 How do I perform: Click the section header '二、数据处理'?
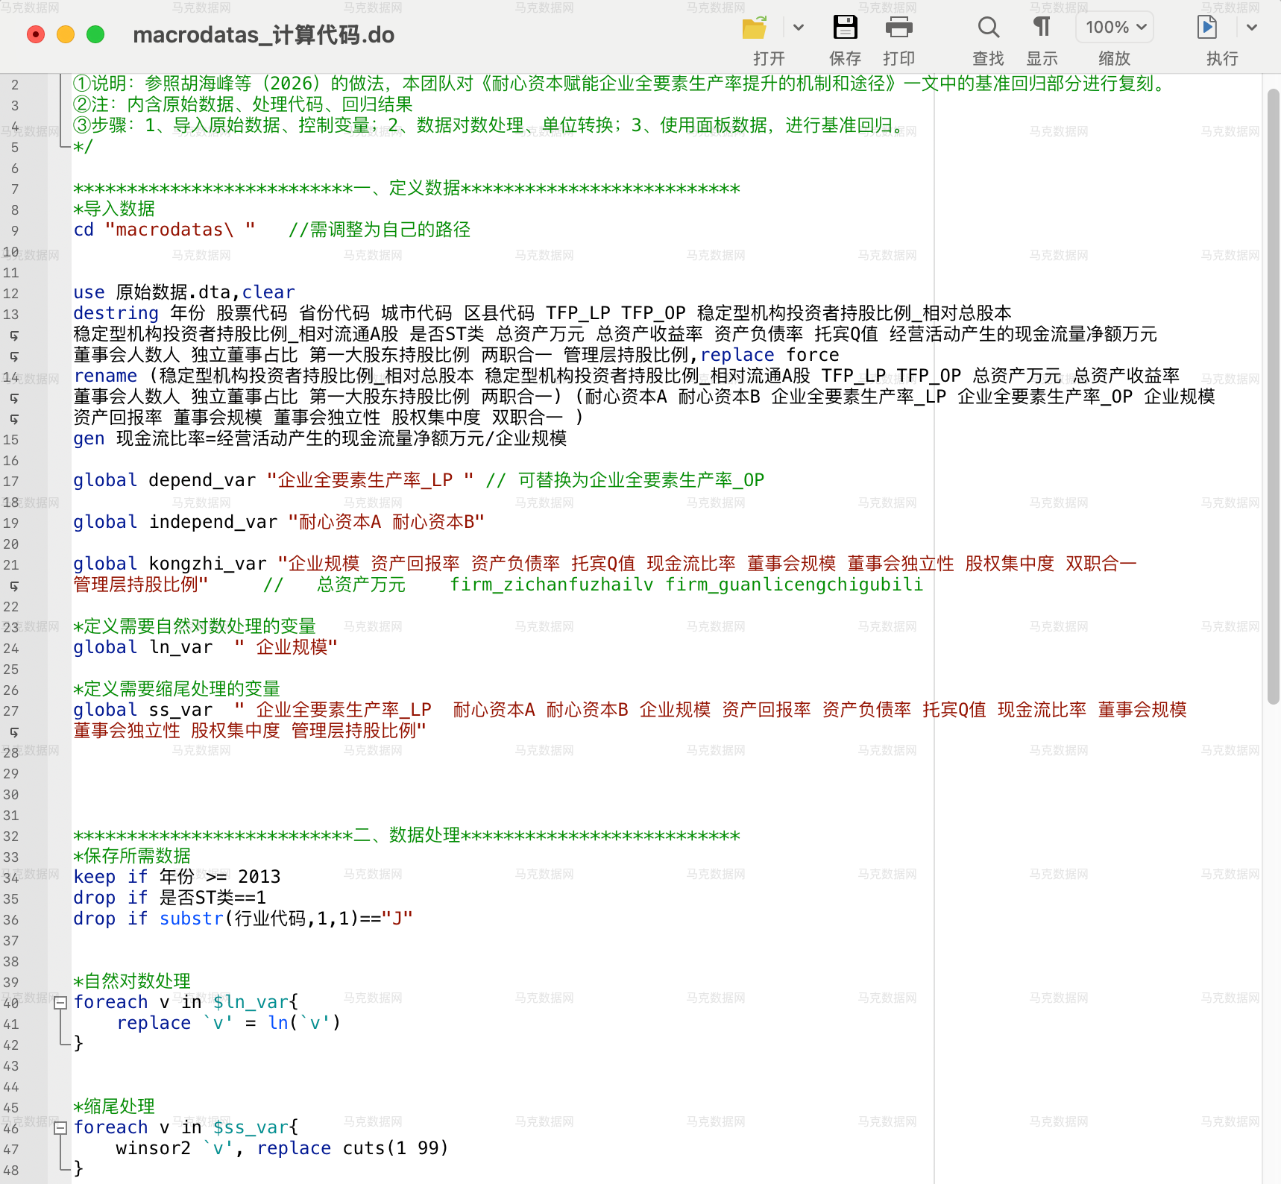(x=407, y=835)
